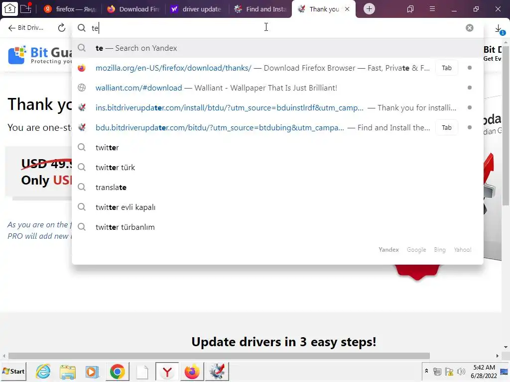Switch to tab for mozilla.org suggestion
Image resolution: width=510 pixels, height=382 pixels.
(447, 68)
